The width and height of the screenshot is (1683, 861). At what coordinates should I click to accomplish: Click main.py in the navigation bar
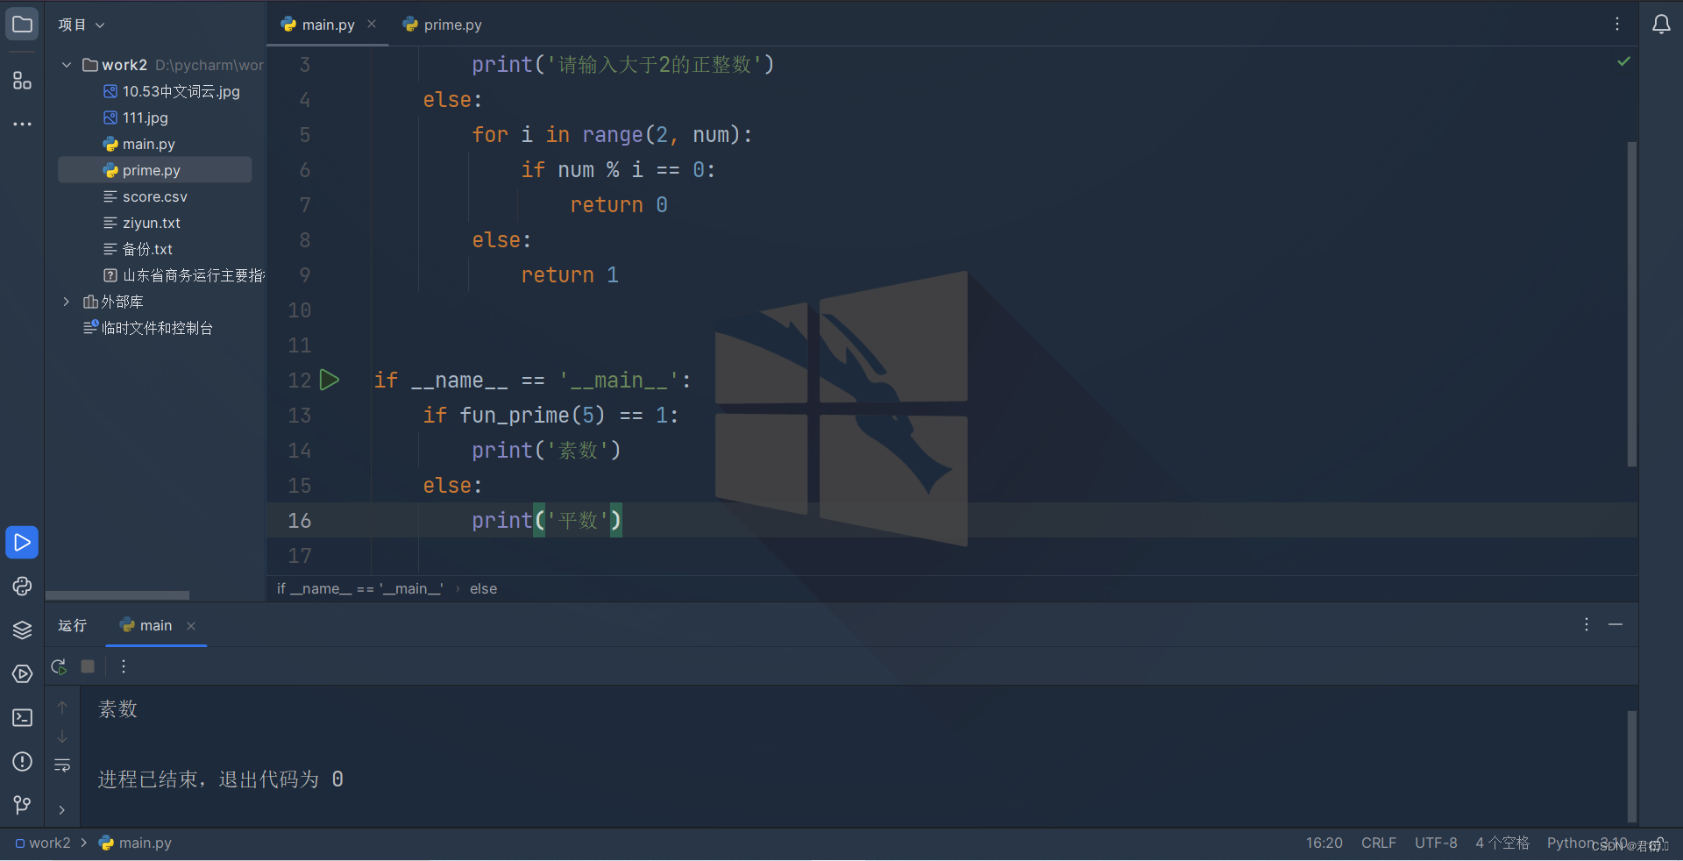pyautogui.click(x=136, y=843)
